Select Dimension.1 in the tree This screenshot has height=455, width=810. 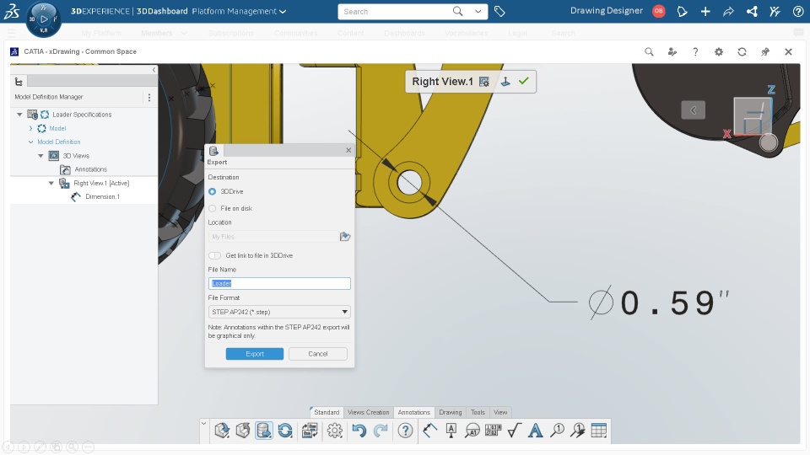point(102,196)
